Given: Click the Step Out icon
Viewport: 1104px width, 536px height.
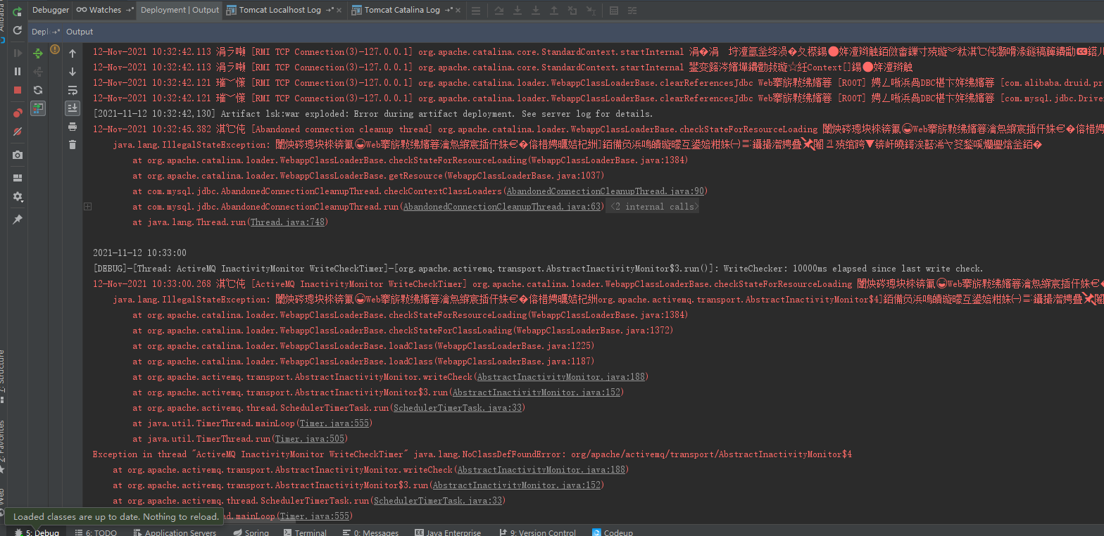Looking at the screenshot, I should (x=554, y=11).
